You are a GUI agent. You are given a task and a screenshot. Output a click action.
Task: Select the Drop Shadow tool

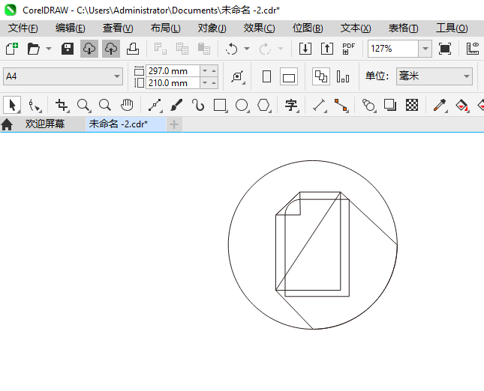(x=390, y=105)
